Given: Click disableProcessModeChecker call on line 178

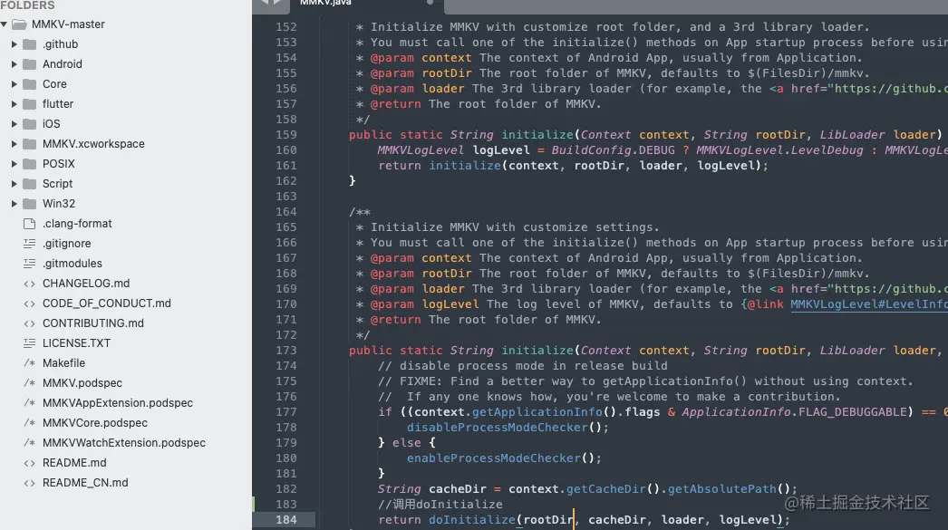Looking at the screenshot, I should tap(497, 428).
